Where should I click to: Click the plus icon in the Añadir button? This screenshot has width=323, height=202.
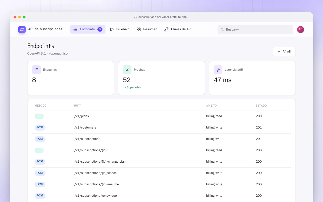click(279, 52)
